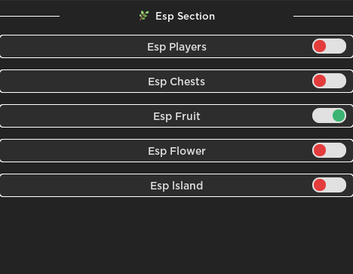353x274 pixels.
Task: Select the Esp Section header title
Action: click(x=185, y=17)
